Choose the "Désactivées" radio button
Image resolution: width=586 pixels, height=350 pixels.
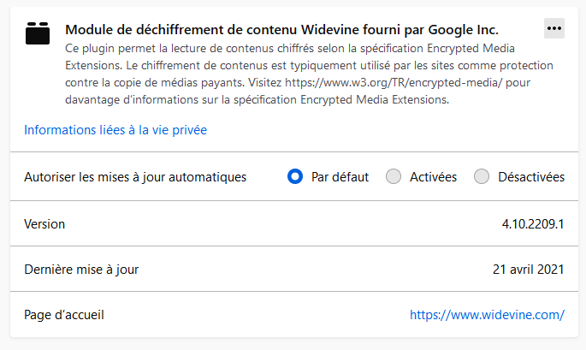coord(482,177)
